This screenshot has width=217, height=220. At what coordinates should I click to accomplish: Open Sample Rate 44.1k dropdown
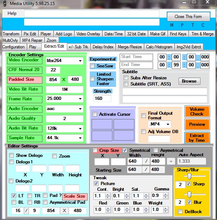[80, 138]
